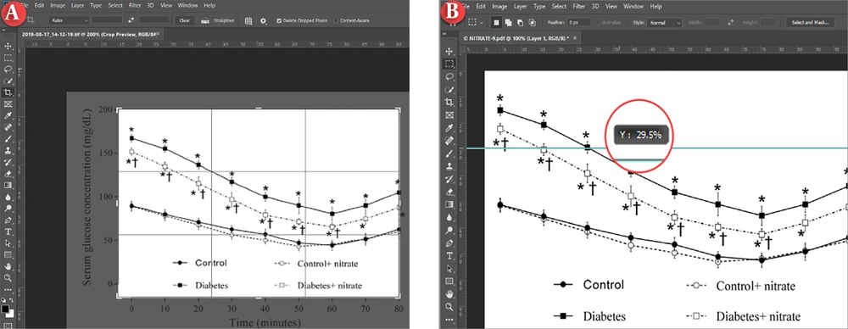Choose the Zoom tool in panel A toolbar
848x329 pixels.
click(8, 278)
